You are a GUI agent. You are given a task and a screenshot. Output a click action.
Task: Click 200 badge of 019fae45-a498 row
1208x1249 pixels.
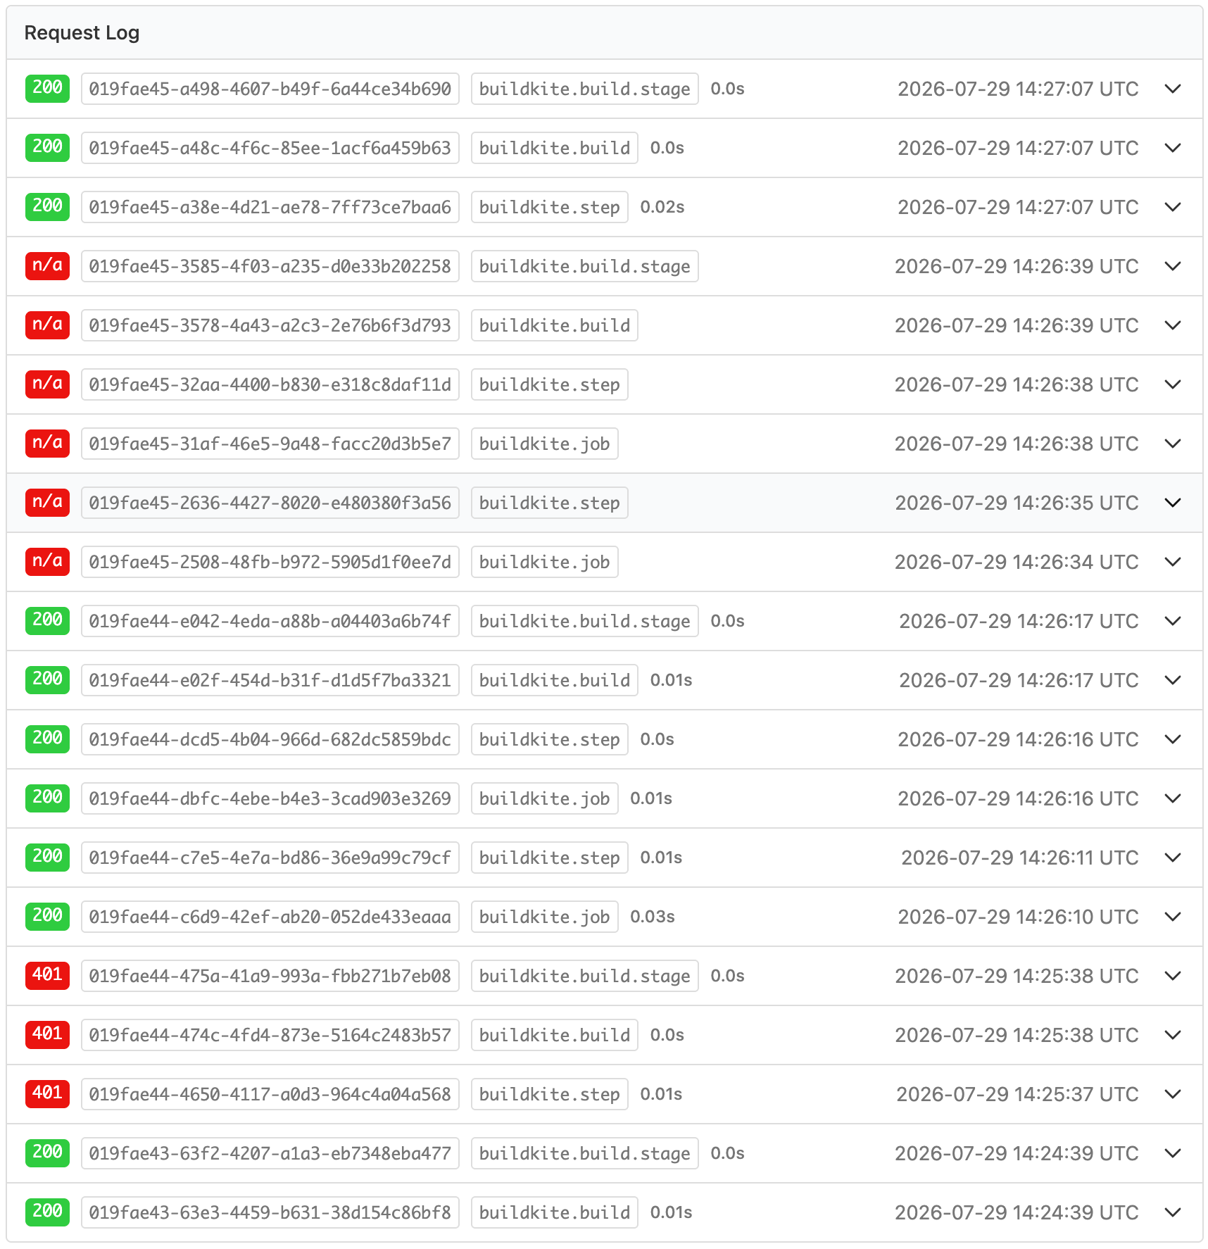coord(47,89)
